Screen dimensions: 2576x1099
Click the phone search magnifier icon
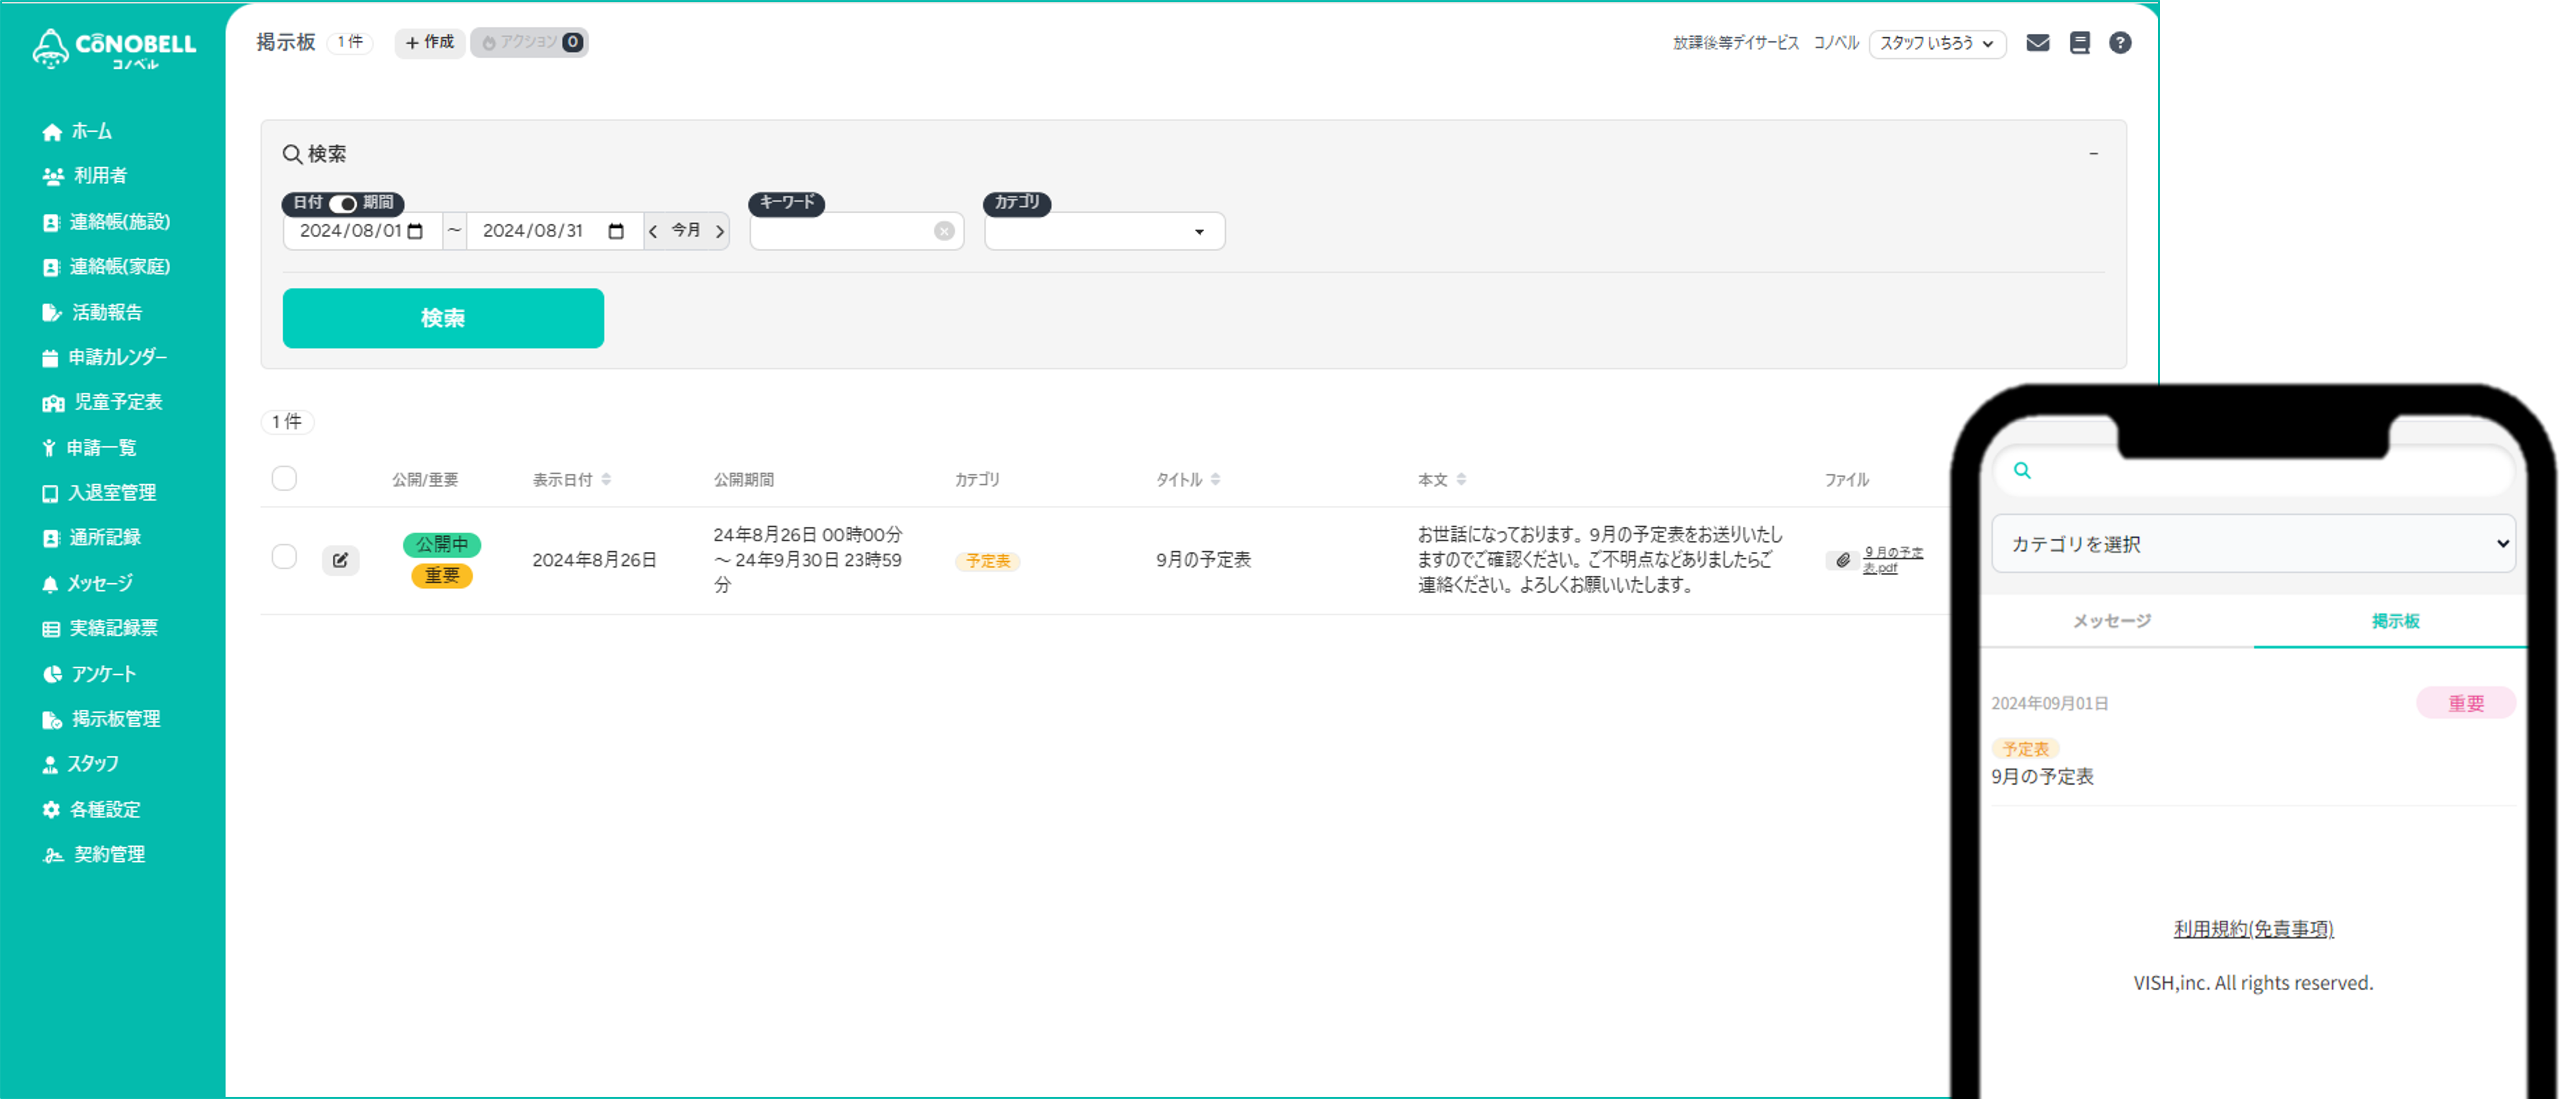2022,470
